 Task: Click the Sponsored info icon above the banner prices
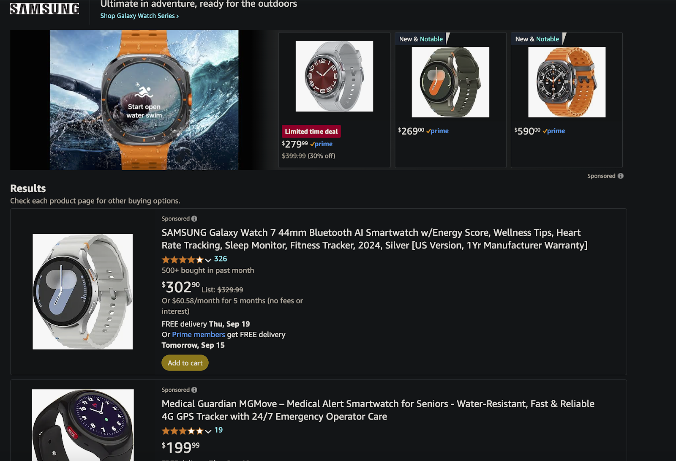point(620,176)
